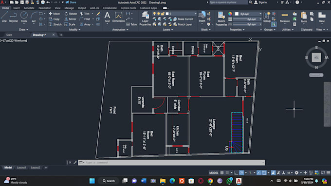Click the ViewCube top face
This screenshot has width=331, height=186.
coord(316,57)
